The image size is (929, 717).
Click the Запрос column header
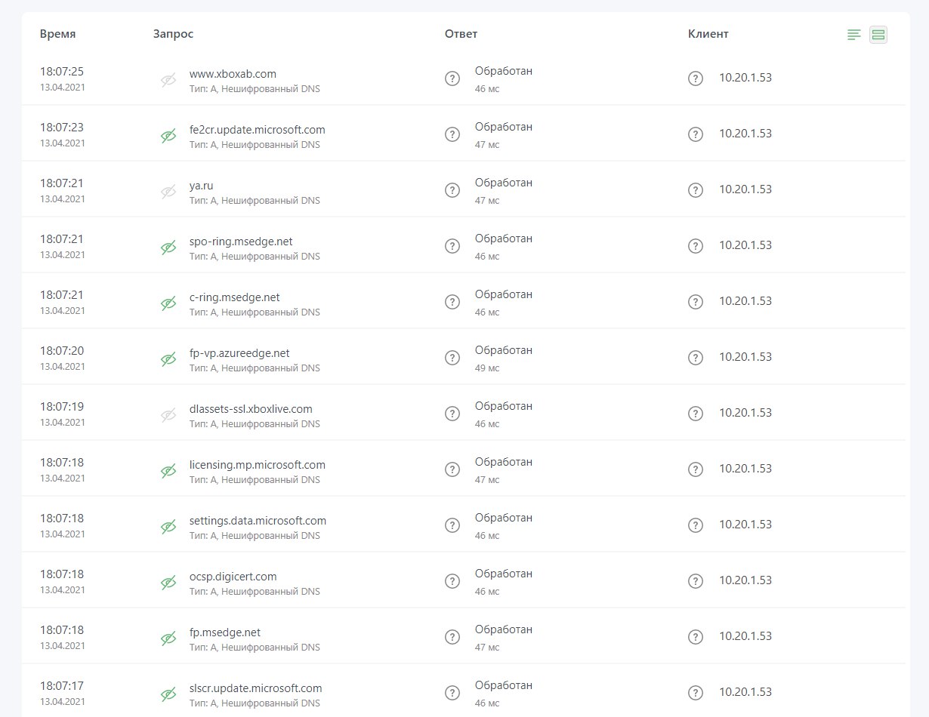(x=173, y=34)
